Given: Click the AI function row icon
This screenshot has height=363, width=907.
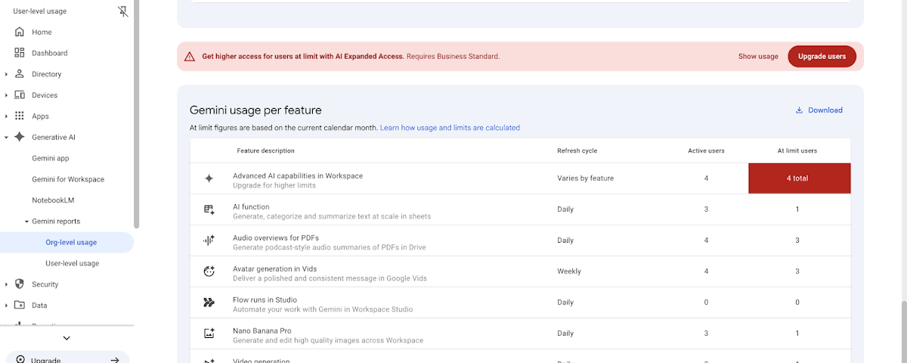Looking at the screenshot, I should (x=209, y=209).
